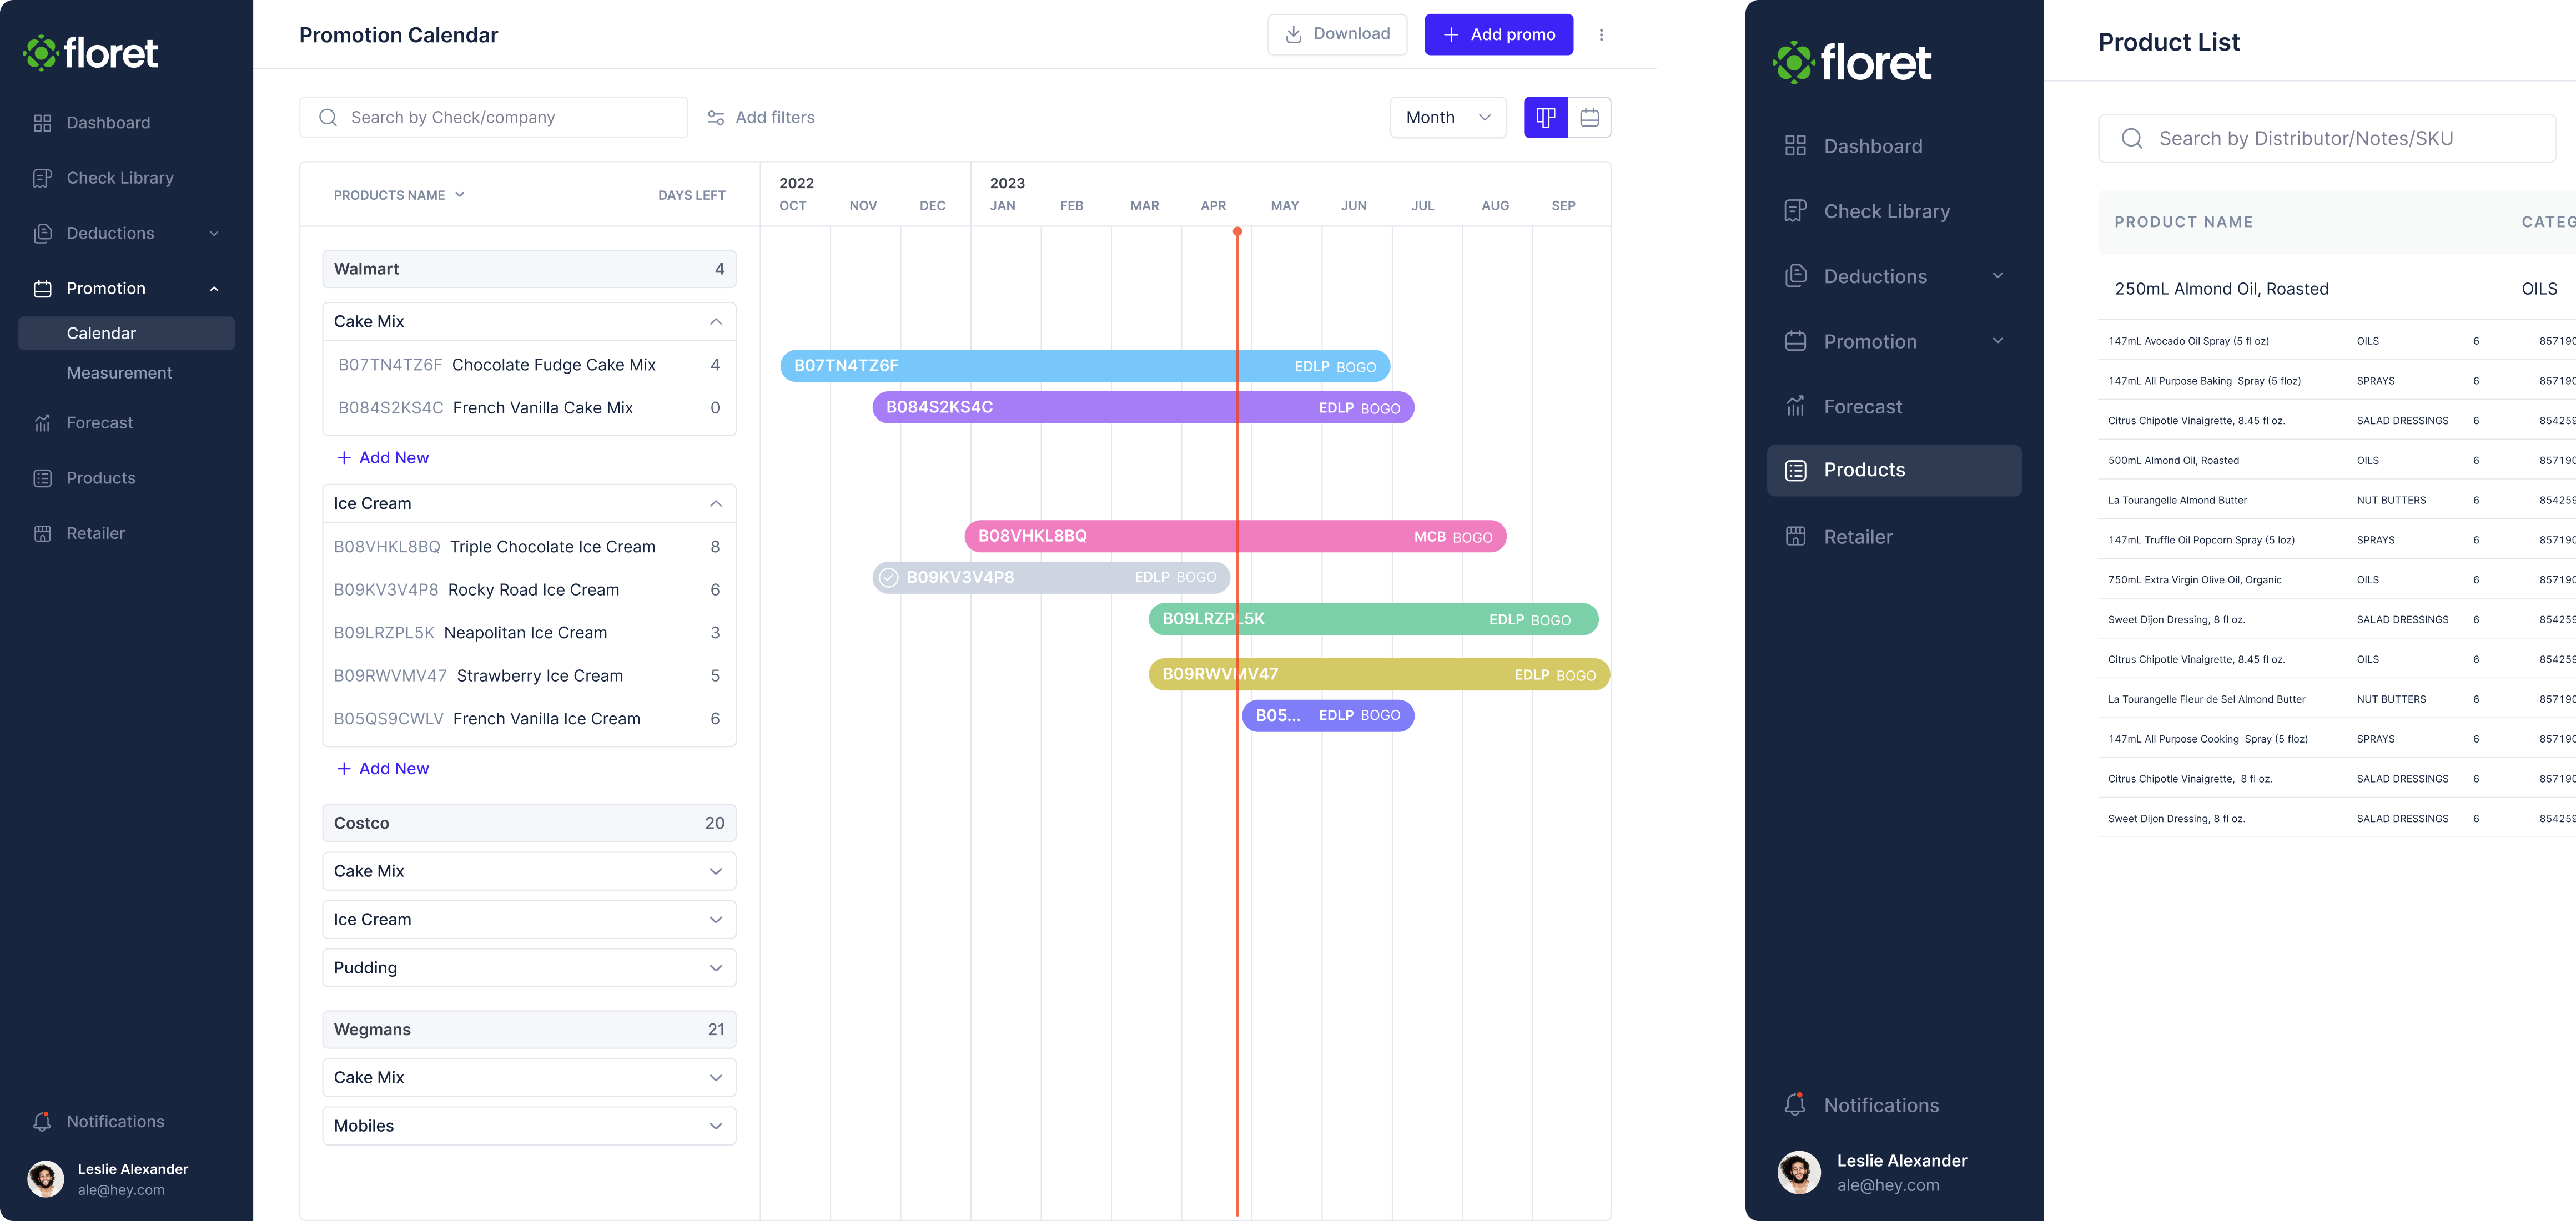Click the Notifications bell in left sidebar

(x=42, y=1121)
